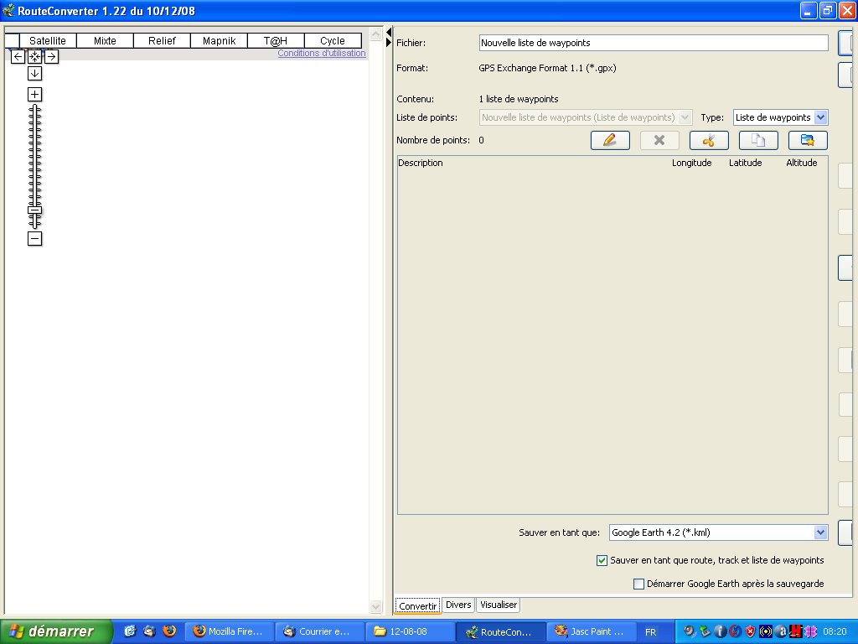
Task: Click the map recenter icon between arrows
Action: [34, 56]
